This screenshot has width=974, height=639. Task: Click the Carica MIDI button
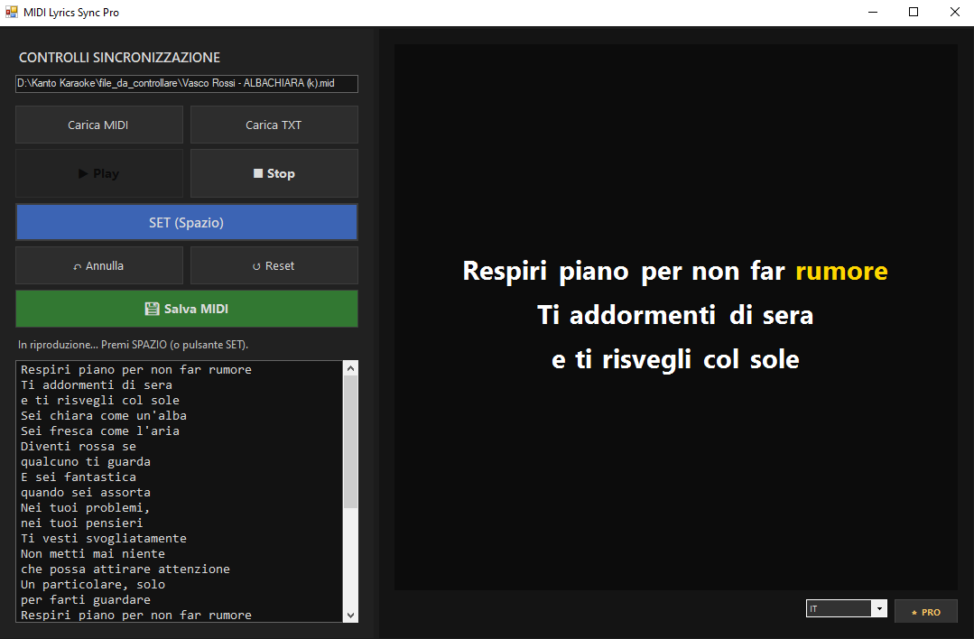pos(98,125)
